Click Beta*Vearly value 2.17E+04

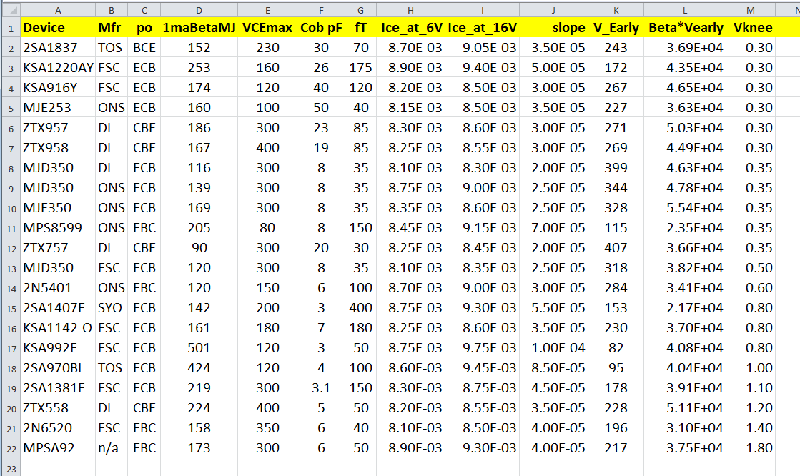point(685,308)
